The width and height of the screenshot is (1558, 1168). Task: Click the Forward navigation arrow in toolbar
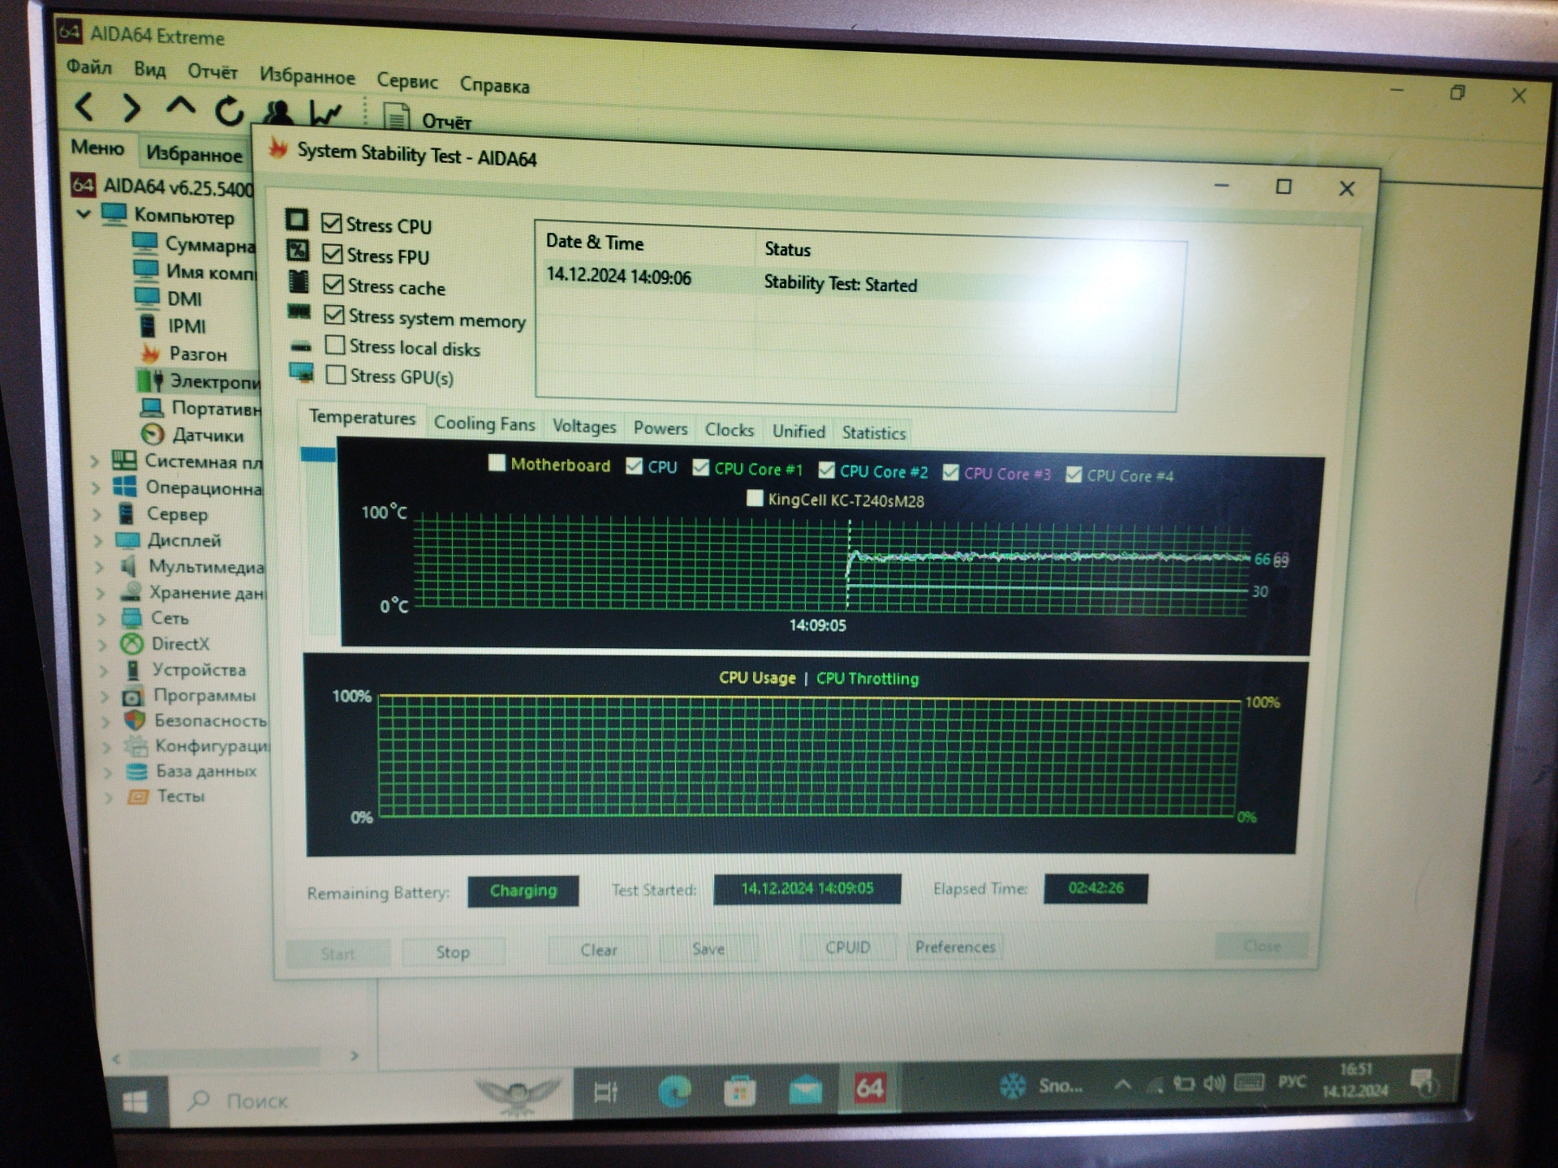click(x=131, y=107)
